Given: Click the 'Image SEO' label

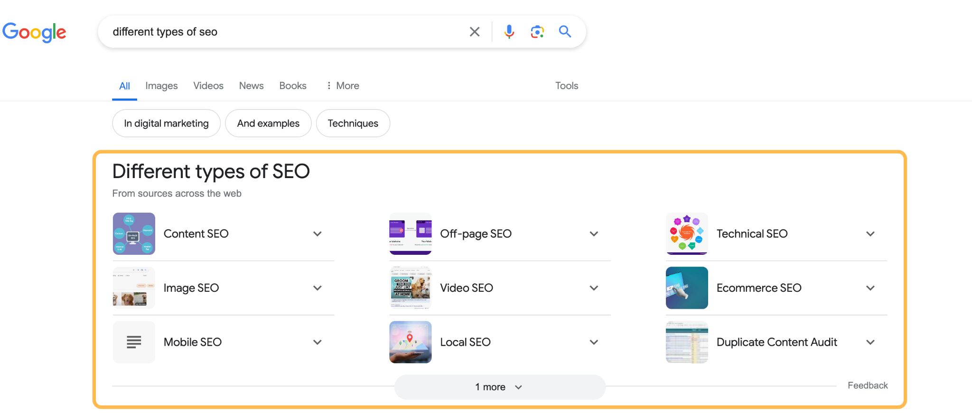Looking at the screenshot, I should click(191, 288).
